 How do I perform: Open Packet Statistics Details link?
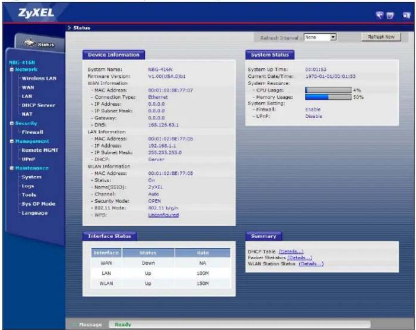pos(300,258)
